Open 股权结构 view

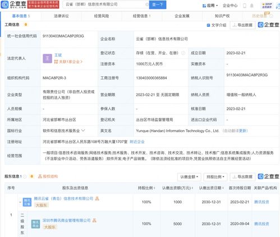click(48, 176)
